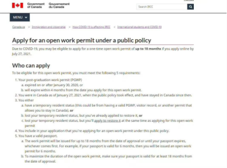Open International students and COVID-19 breadcrumb
The width and height of the screenshot is (227, 168).
pos(139,27)
